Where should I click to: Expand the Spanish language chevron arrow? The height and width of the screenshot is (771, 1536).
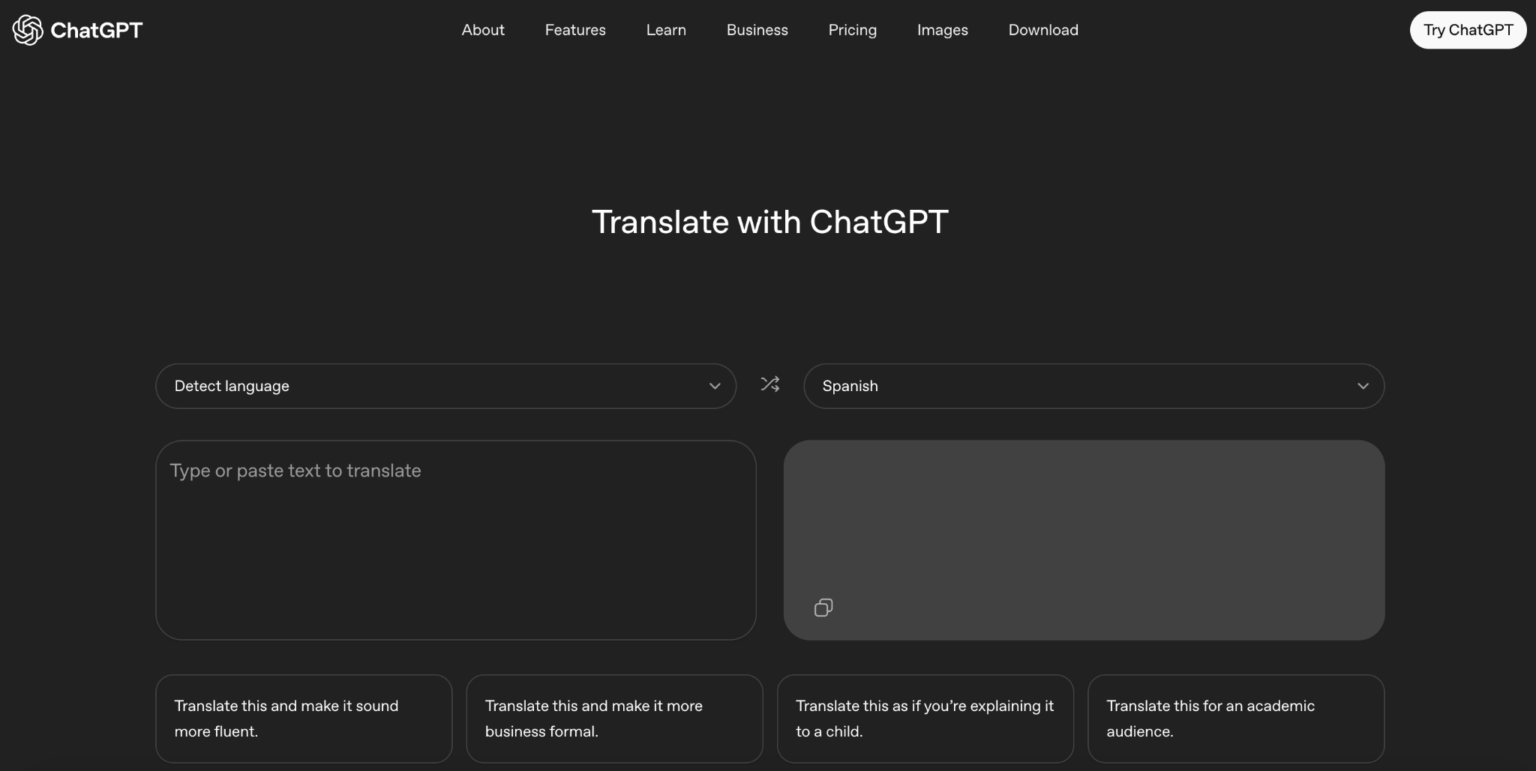[1362, 386]
